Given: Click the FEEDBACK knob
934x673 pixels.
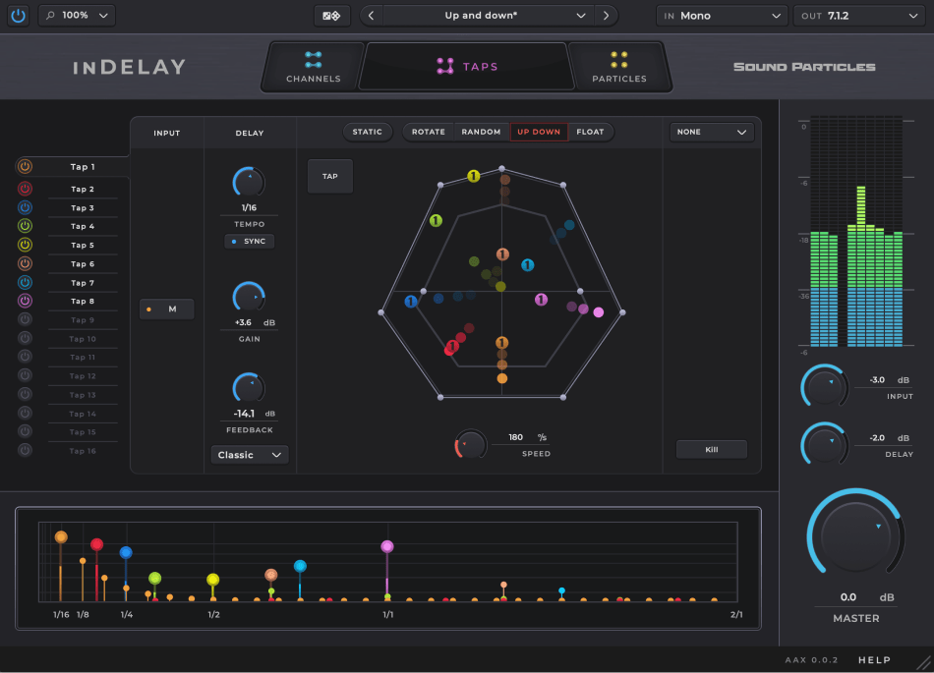Looking at the screenshot, I should point(249,388).
